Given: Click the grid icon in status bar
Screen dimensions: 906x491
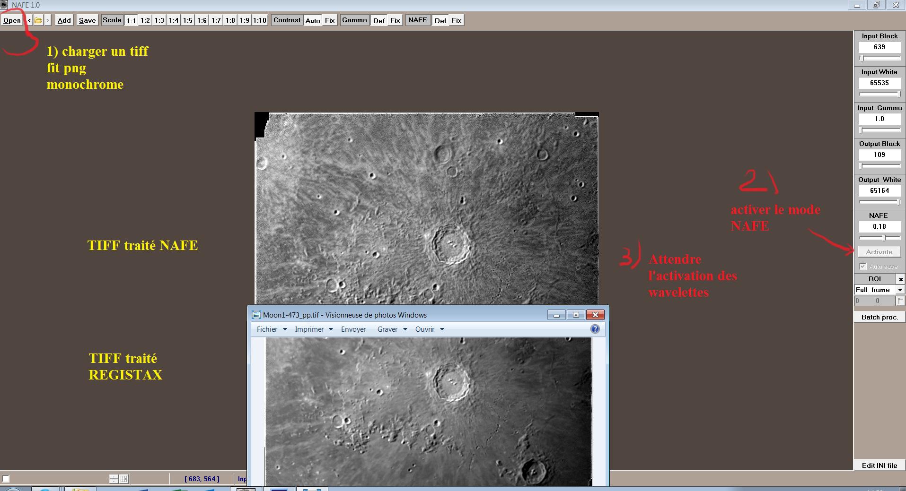Looking at the screenshot, I should tap(123, 479).
